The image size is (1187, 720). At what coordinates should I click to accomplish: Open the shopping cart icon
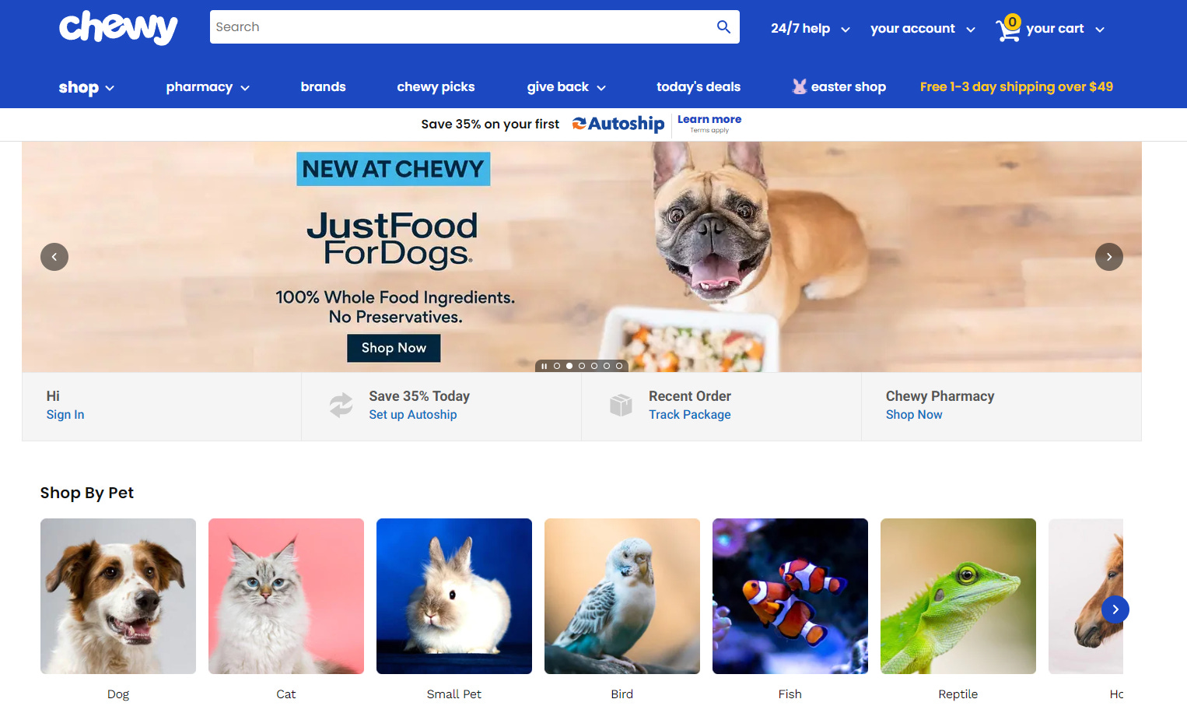[x=1008, y=29]
